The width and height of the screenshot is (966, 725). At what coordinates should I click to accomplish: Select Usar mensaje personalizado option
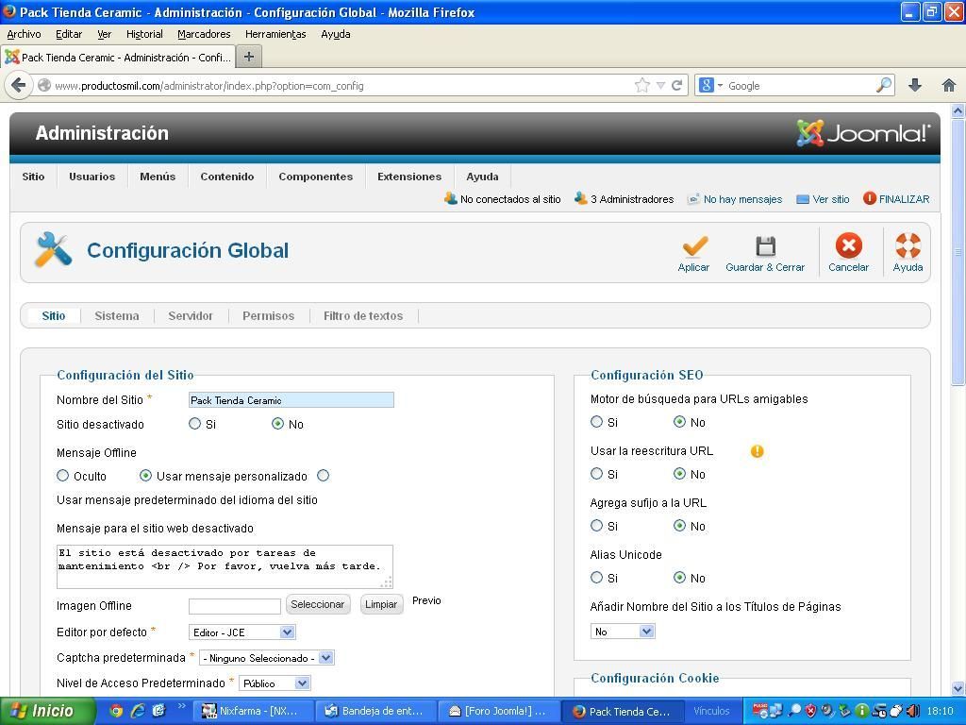click(145, 476)
